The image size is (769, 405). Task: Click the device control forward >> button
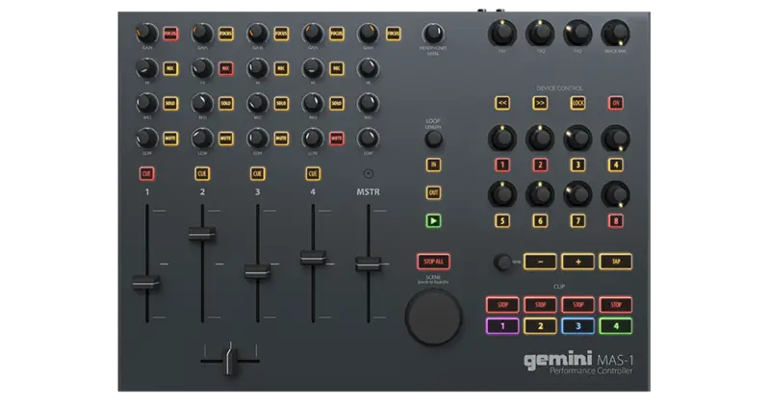540,103
